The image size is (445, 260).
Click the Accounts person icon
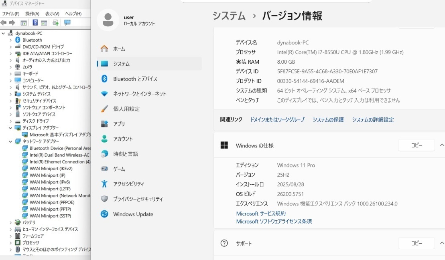click(104, 139)
